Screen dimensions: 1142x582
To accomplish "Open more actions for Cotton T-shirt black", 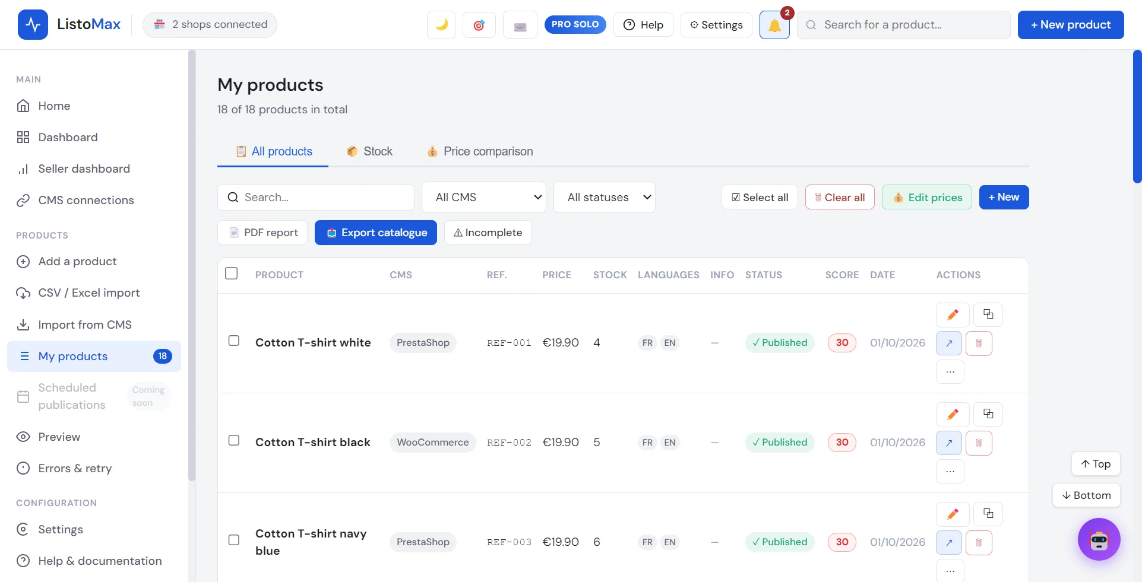I will tap(950, 472).
